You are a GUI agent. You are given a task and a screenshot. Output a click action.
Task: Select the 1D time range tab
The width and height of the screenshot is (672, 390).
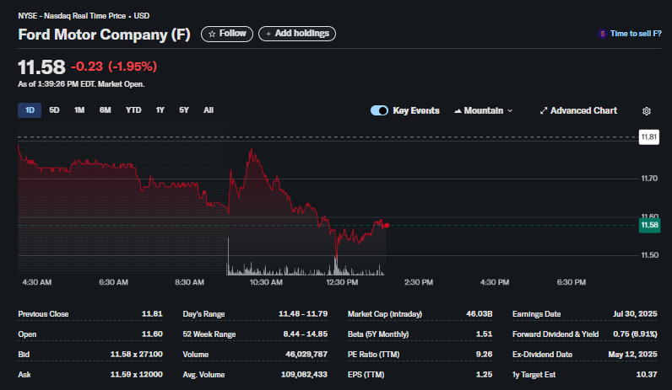click(30, 110)
